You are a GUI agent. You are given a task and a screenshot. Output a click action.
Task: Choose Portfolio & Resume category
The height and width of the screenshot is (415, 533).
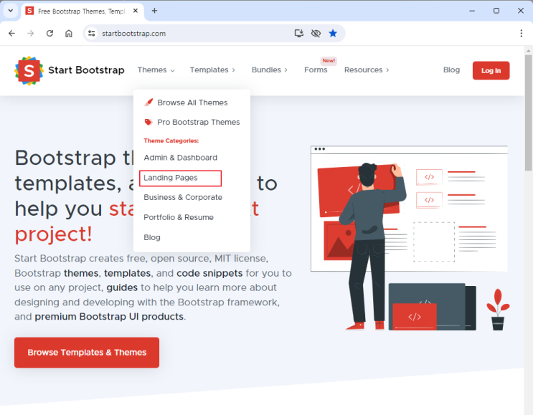[179, 217]
